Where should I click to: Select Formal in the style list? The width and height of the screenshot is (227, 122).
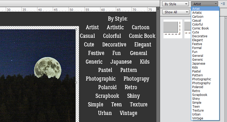(205, 48)
